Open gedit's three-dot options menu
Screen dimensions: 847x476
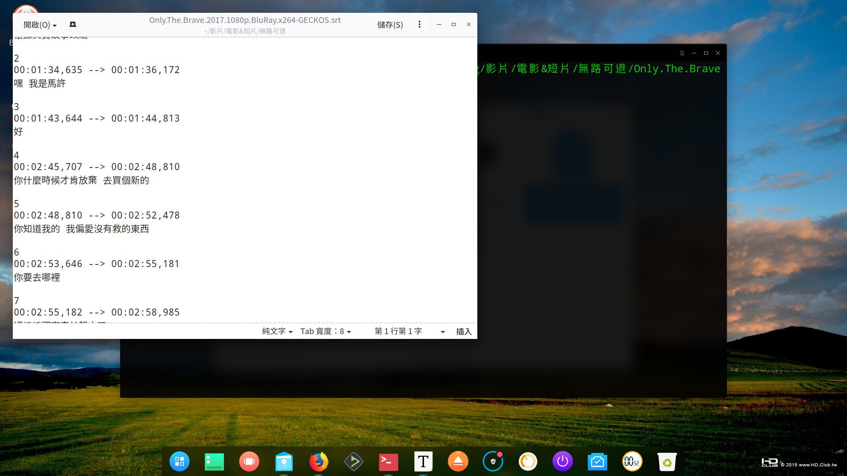click(419, 24)
